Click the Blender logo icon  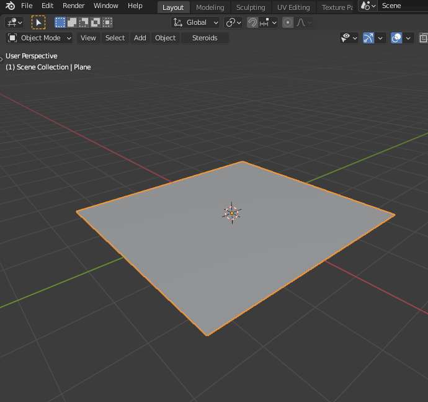tap(10, 6)
